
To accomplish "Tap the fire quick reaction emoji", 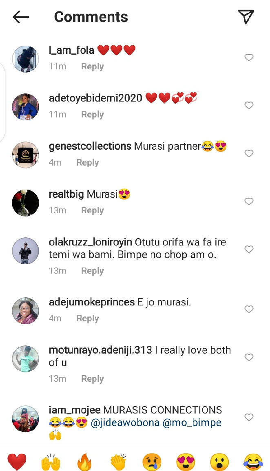I will pos(85,462).
